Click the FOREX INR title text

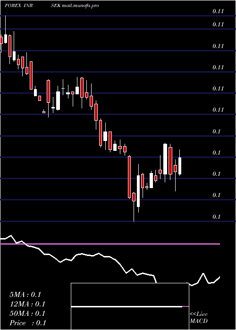19,6
